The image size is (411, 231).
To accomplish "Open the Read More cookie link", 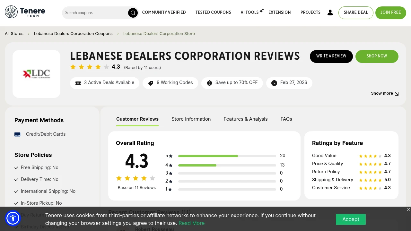I will tap(192, 223).
